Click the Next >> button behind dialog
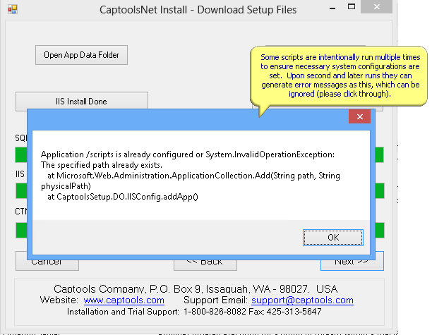The image size is (432, 335). coord(352,264)
